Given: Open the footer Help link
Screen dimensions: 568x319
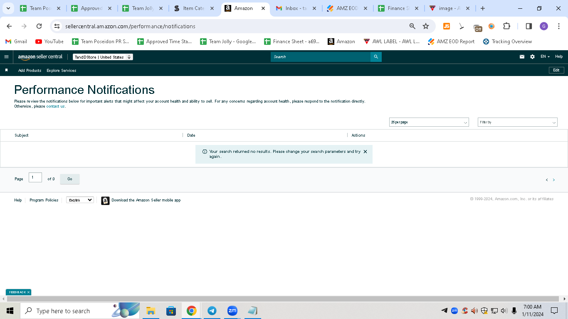Looking at the screenshot, I should (x=18, y=200).
